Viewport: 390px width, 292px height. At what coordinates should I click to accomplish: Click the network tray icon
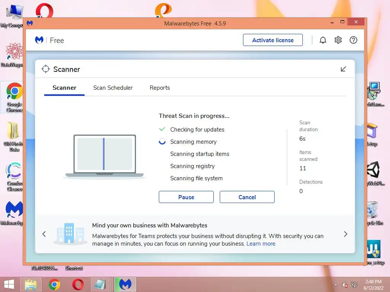pos(354,285)
